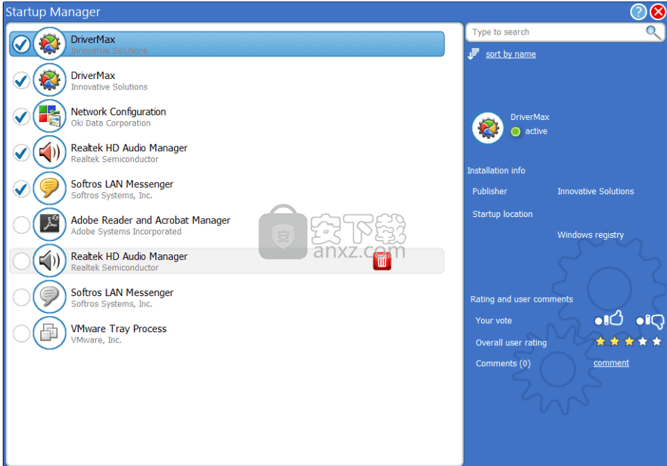Vote thumbs down for DriverMax

tap(650, 321)
